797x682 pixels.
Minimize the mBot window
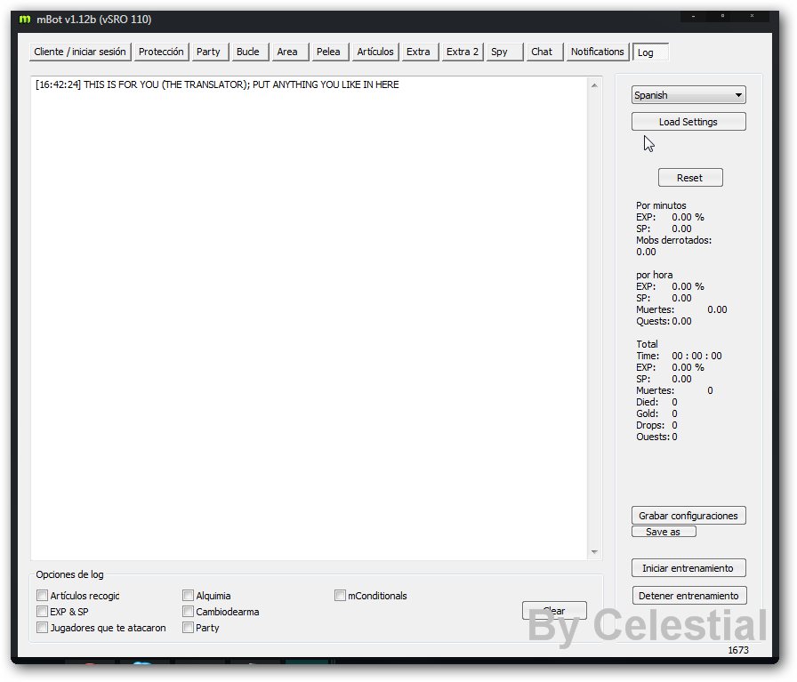click(x=693, y=16)
